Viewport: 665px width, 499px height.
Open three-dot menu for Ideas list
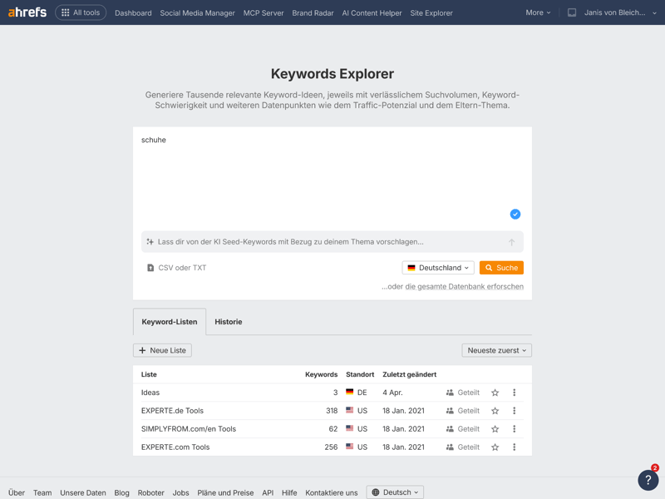click(x=514, y=393)
